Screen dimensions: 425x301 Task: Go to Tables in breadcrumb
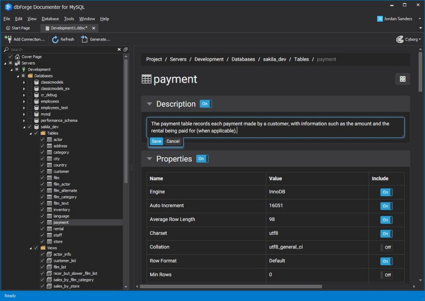tap(301, 59)
